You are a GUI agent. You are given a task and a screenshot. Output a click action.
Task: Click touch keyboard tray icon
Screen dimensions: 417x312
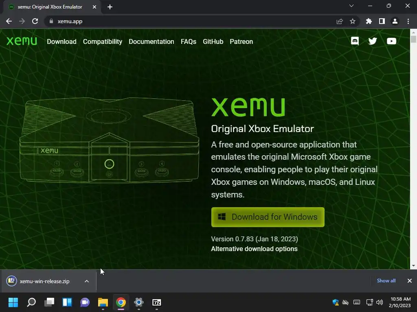coord(357,302)
